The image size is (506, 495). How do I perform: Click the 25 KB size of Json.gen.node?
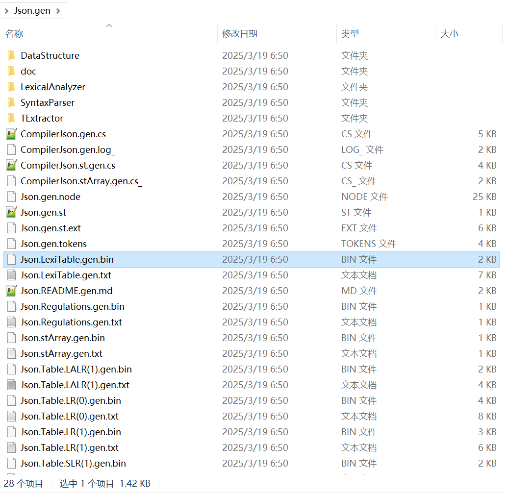click(484, 197)
